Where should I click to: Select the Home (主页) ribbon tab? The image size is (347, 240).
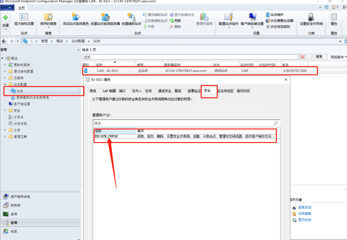point(21,8)
